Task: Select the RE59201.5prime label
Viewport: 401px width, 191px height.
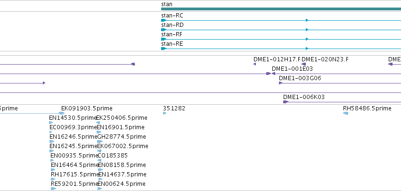Action: click(74, 184)
